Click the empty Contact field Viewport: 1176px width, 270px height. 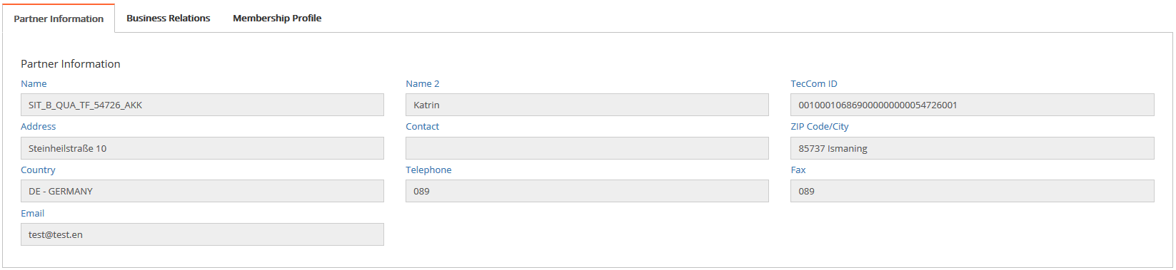click(587, 148)
